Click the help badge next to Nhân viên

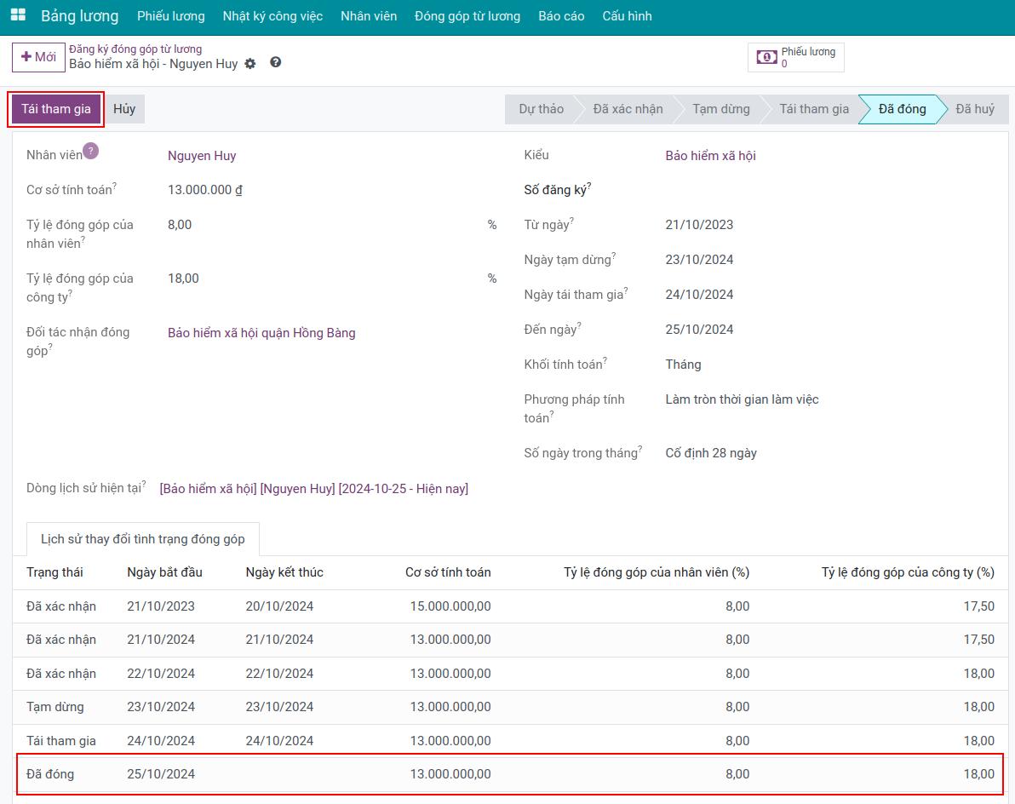point(90,151)
